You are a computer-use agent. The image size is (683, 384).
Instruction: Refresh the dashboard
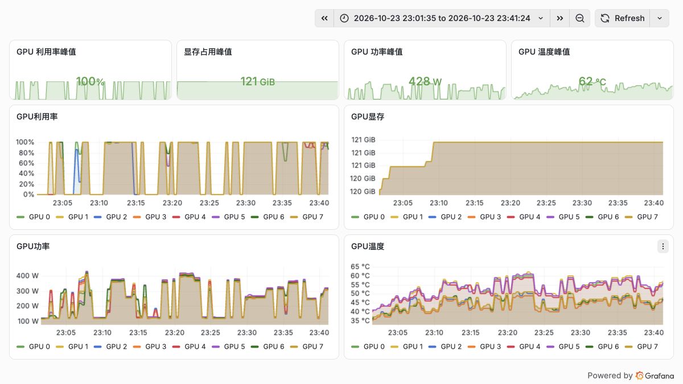[623, 18]
